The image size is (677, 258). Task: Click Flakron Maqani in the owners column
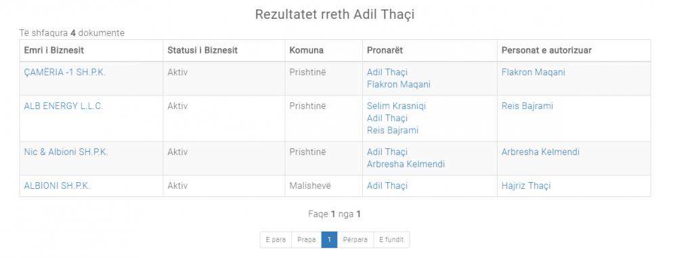[x=399, y=85]
